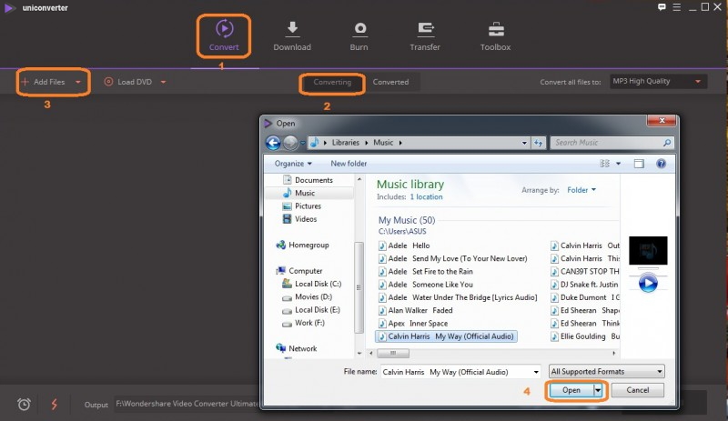Play the preview with the blue play button
This screenshot has width=728, height=421.
(x=648, y=283)
